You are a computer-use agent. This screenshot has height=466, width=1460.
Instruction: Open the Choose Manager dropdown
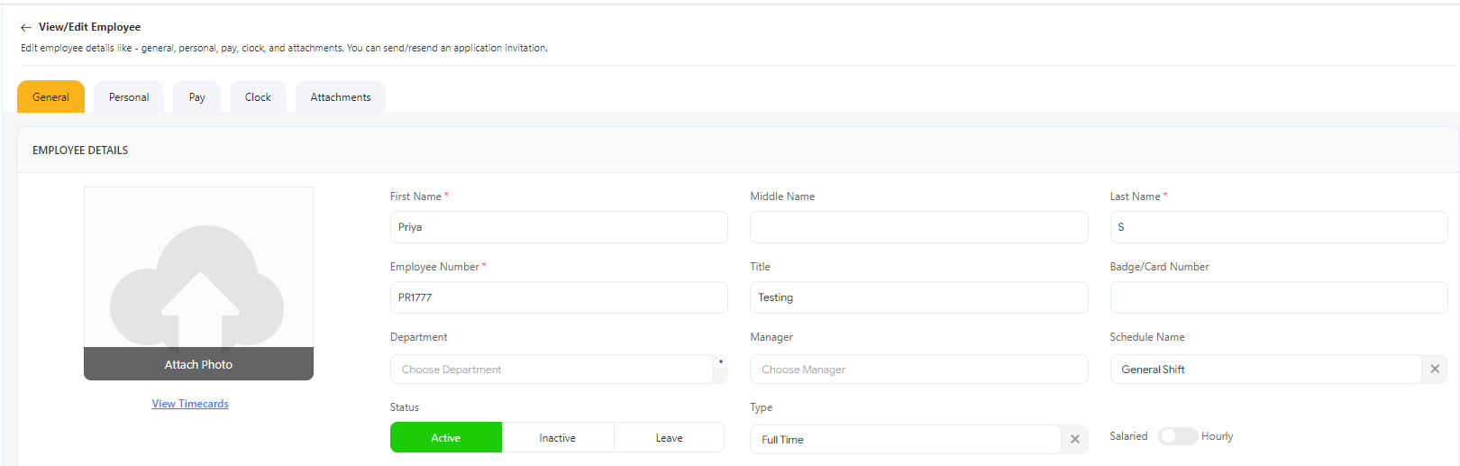point(917,370)
